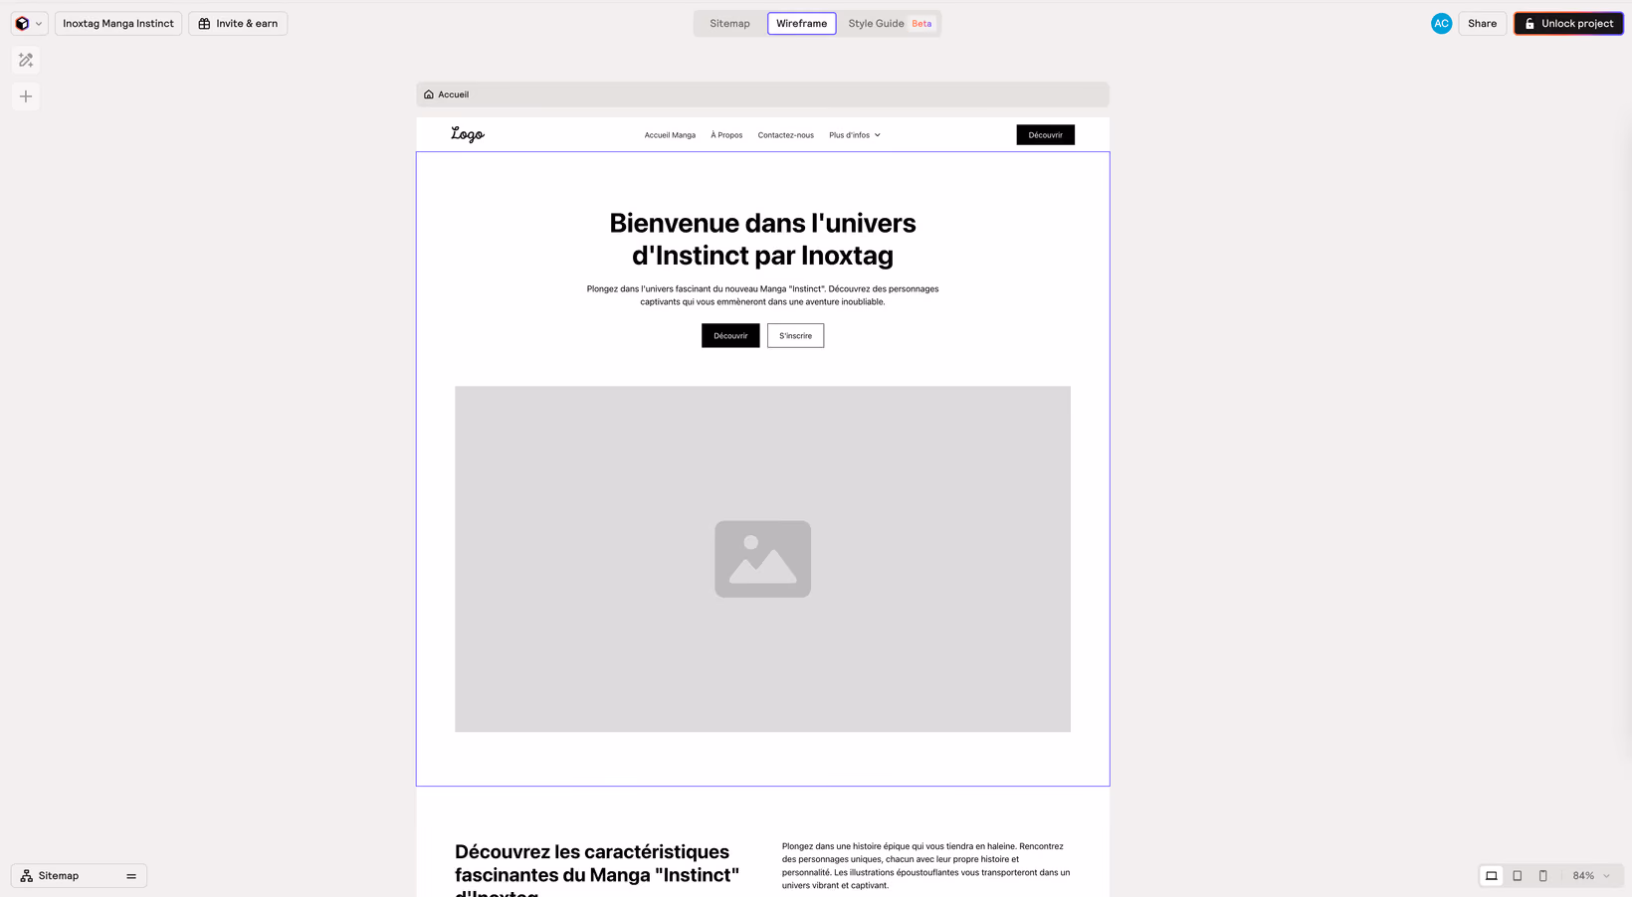Open the Style Guide Beta tab
The height and width of the screenshot is (897, 1632).
(x=890, y=24)
